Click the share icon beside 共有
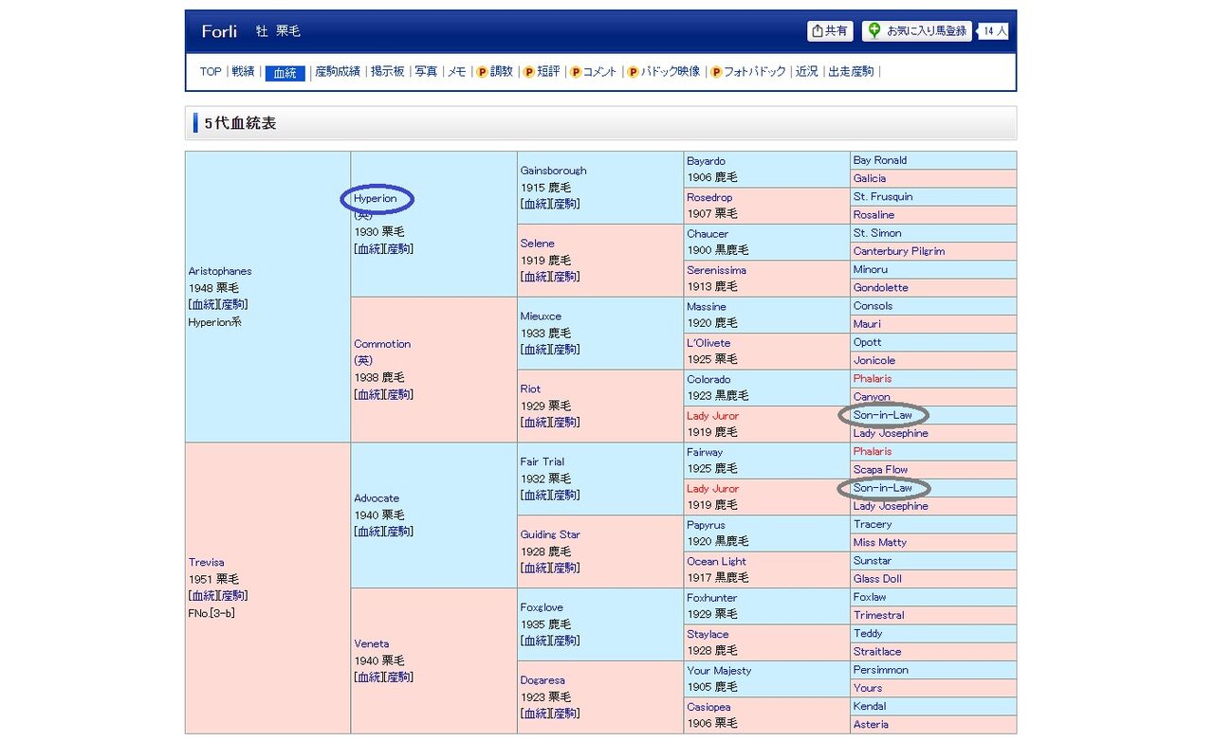This screenshot has height=741, width=1214. pos(818,31)
